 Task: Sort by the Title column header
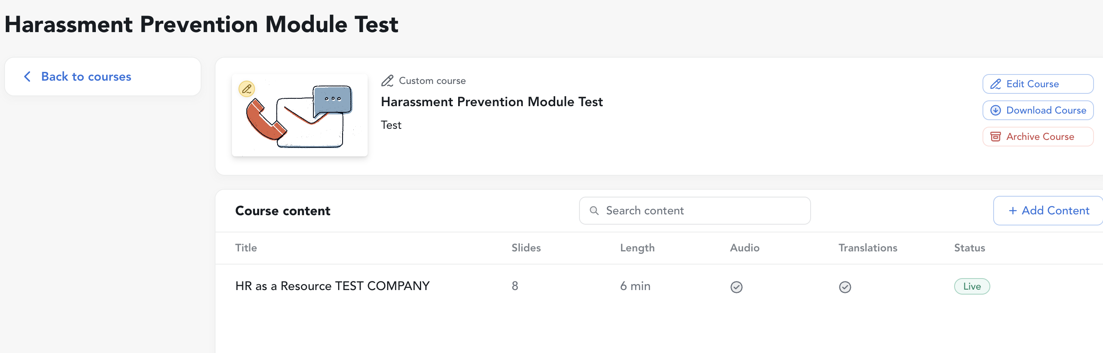click(x=246, y=248)
